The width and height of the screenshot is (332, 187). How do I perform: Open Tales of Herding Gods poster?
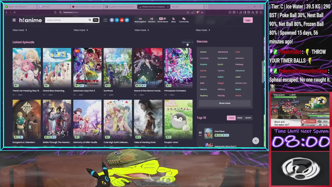(x=148, y=119)
